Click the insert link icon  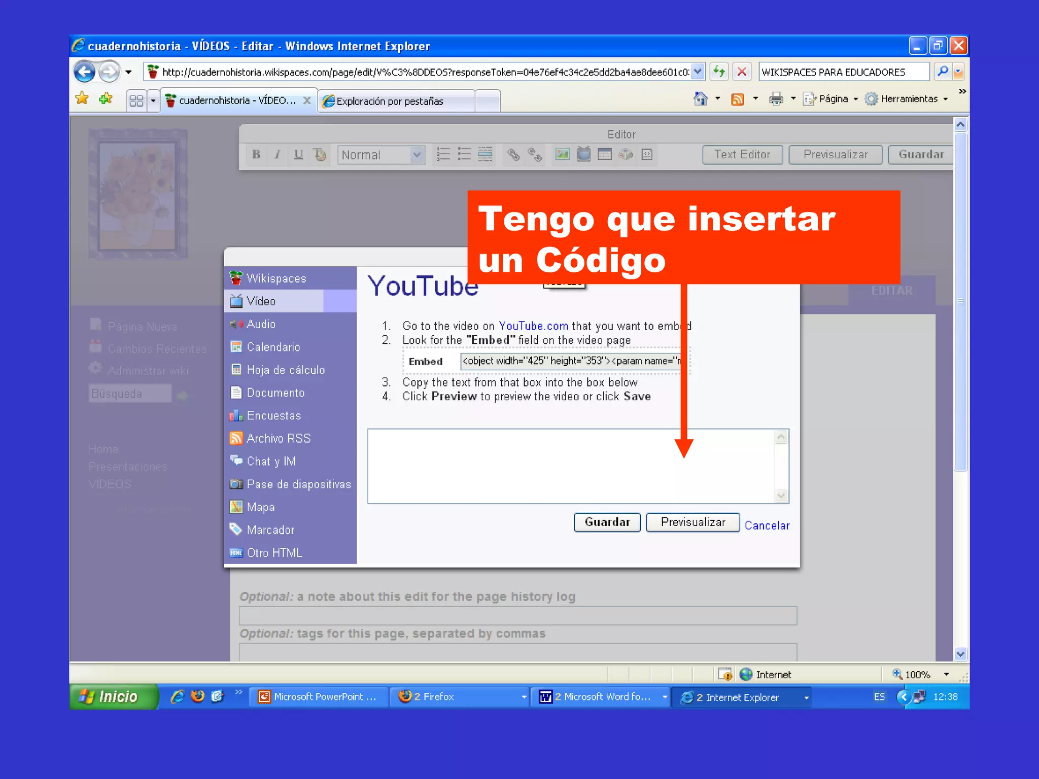click(513, 155)
